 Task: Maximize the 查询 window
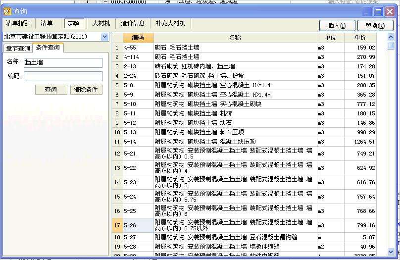tap(378, 11)
